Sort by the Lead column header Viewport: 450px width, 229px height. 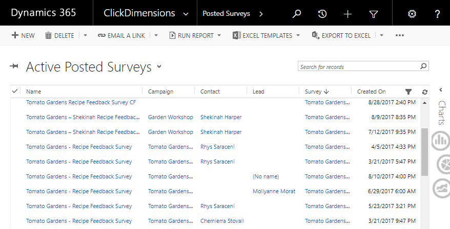click(x=258, y=91)
